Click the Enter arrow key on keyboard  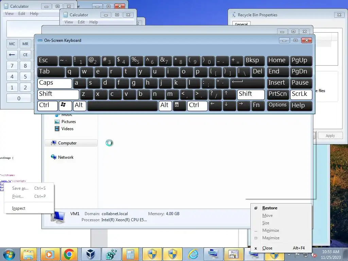tap(247, 83)
